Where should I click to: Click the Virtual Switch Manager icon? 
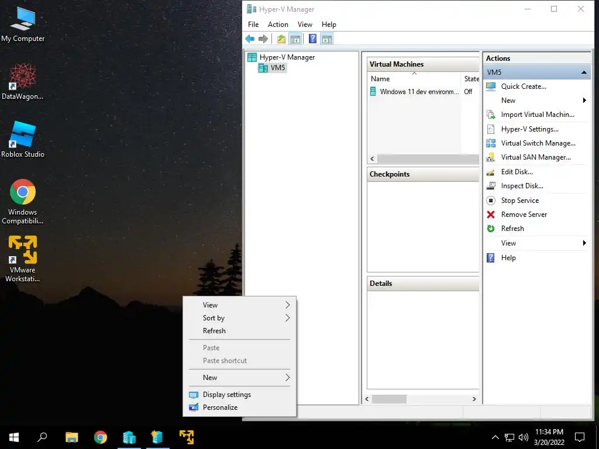click(491, 143)
